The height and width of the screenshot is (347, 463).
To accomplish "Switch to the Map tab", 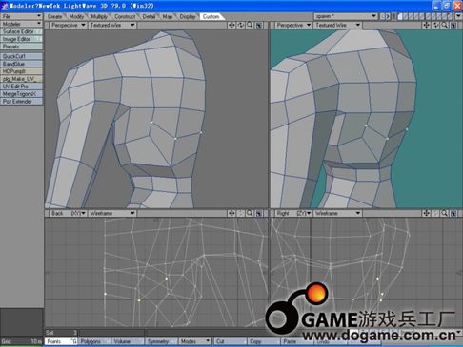I will click(x=168, y=16).
